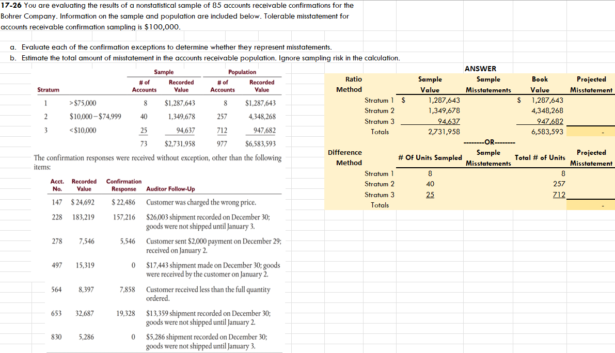Select the ANSWER header cell
Image resolution: width=615 pixels, height=353 pixels.
click(480, 68)
